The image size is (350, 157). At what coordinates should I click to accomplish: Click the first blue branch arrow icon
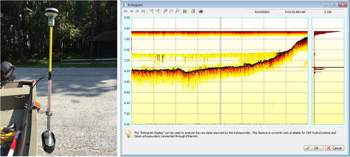click(x=152, y=11)
